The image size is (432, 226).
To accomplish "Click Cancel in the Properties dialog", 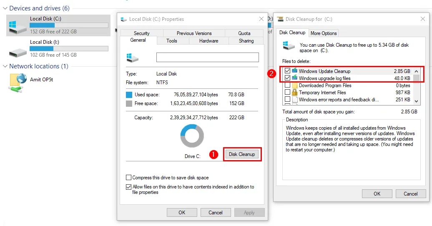I will click(x=216, y=213).
